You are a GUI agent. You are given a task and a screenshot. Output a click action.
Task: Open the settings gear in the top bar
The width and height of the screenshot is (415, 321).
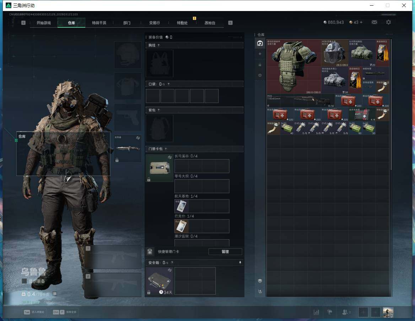click(388, 22)
